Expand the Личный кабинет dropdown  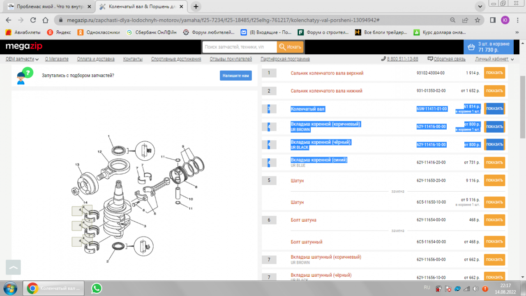click(494, 59)
